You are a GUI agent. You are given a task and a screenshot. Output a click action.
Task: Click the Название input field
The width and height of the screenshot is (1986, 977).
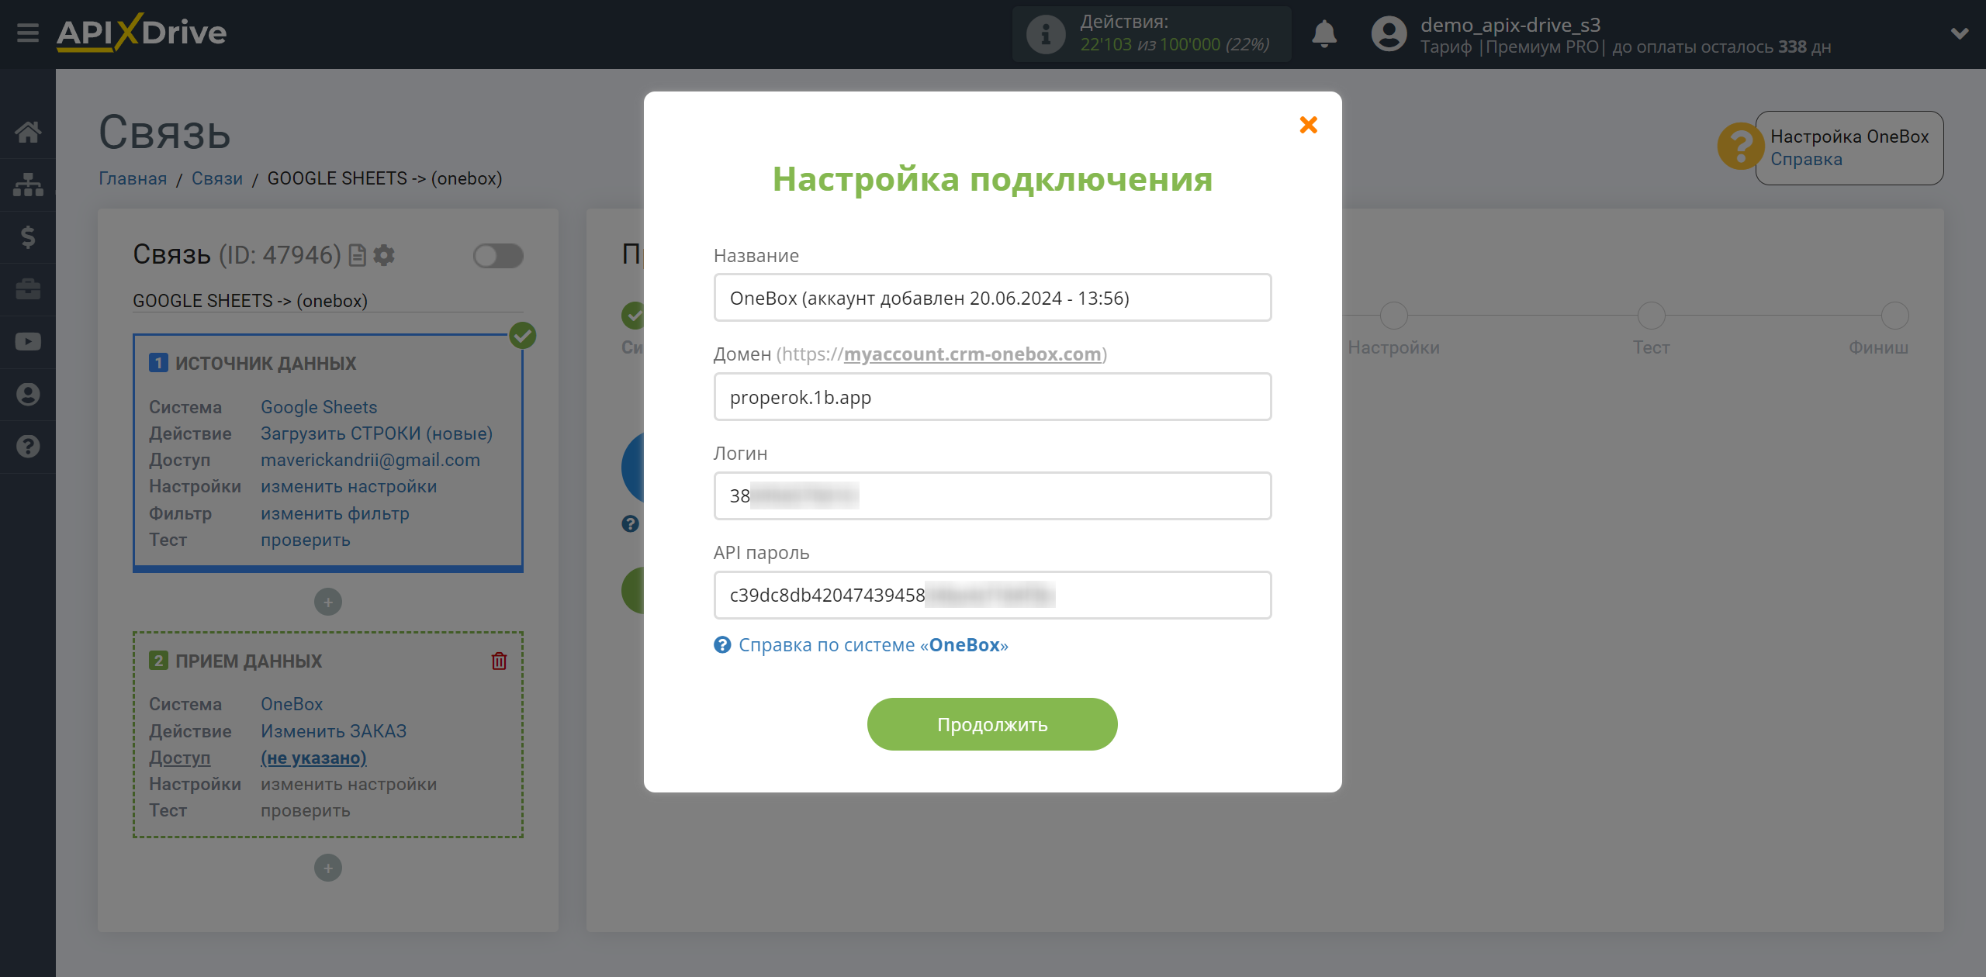(992, 298)
